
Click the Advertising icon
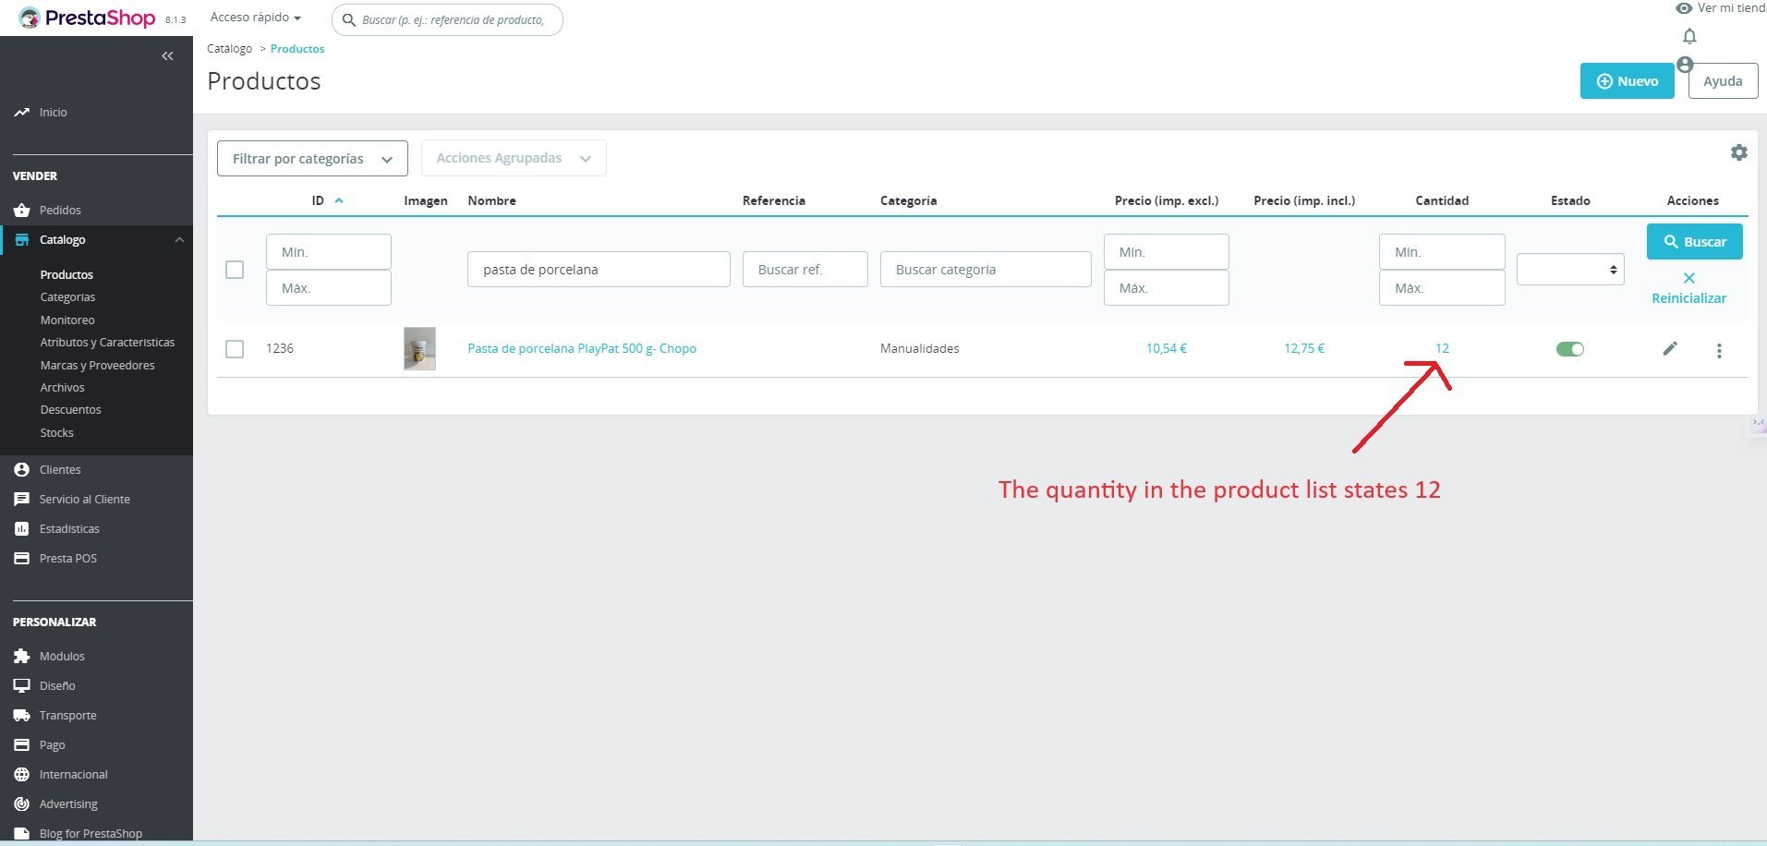21,804
